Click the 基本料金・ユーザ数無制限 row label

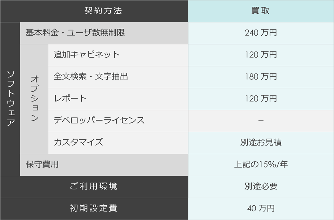(x=104, y=33)
